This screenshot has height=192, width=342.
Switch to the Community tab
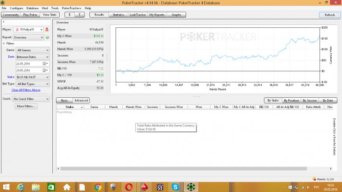(11, 15)
